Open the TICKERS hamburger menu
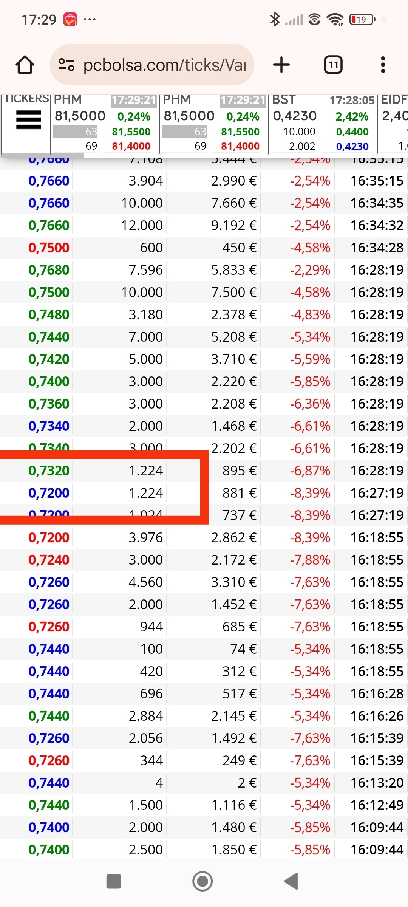This screenshot has width=408, height=907. (29, 120)
